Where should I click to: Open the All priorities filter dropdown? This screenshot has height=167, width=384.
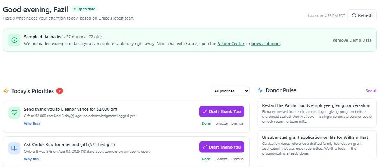click(x=230, y=91)
